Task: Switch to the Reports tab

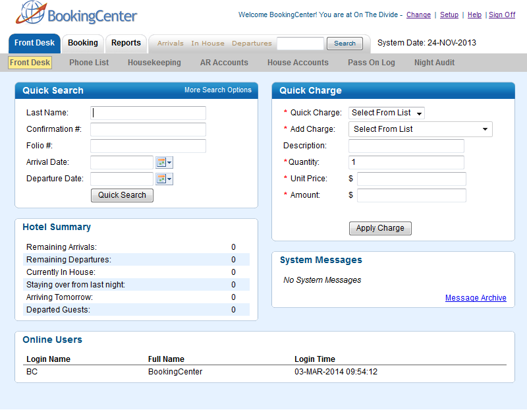Action: pos(126,44)
